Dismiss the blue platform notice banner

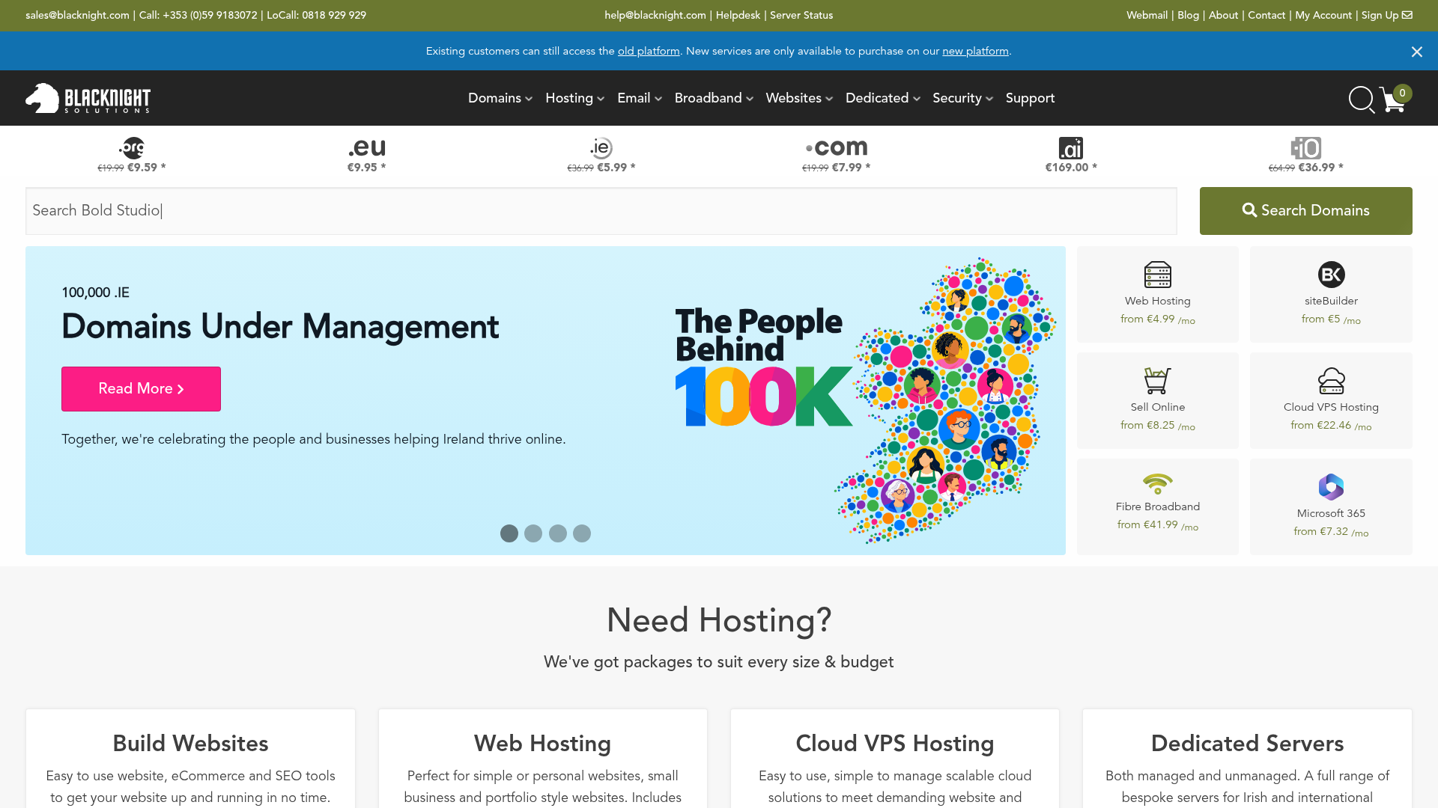tap(1416, 52)
